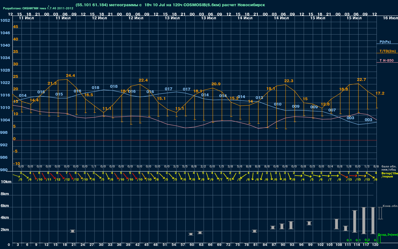This screenshot has width=398, height=249.
Task: Click the 013 pressure label
Action: click(x=259, y=97)
